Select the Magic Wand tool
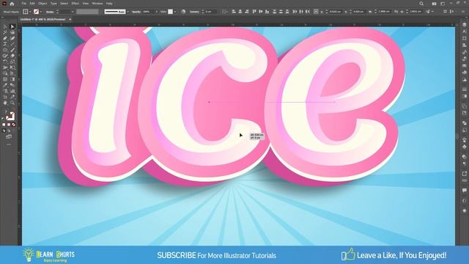Viewport: 469px width, 264px height. (5, 32)
